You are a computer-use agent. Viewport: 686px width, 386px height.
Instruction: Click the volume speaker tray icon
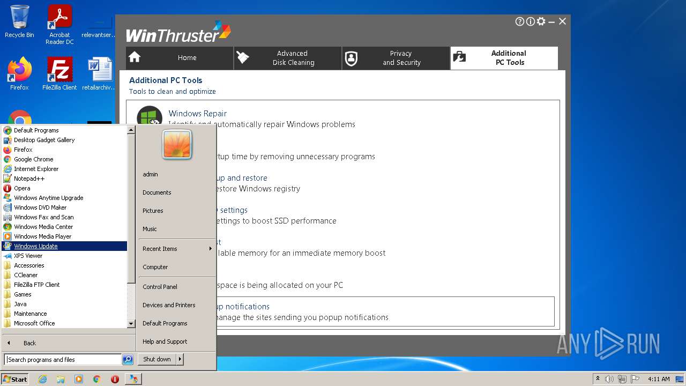coord(609,379)
